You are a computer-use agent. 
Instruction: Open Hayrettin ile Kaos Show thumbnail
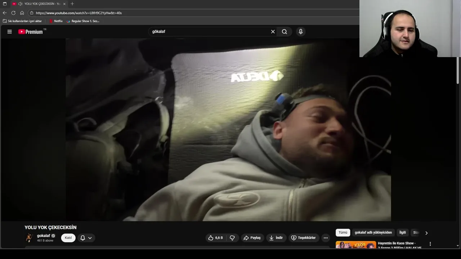356,245
